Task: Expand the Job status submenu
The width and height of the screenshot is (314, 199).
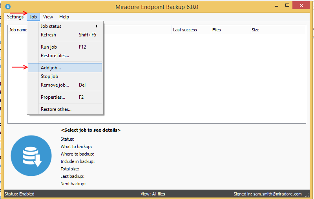Action: pyautogui.click(x=65, y=26)
